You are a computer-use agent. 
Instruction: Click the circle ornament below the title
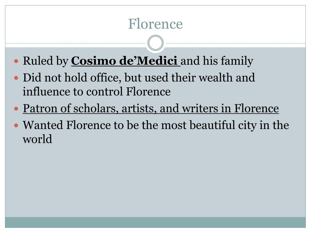(x=155, y=43)
